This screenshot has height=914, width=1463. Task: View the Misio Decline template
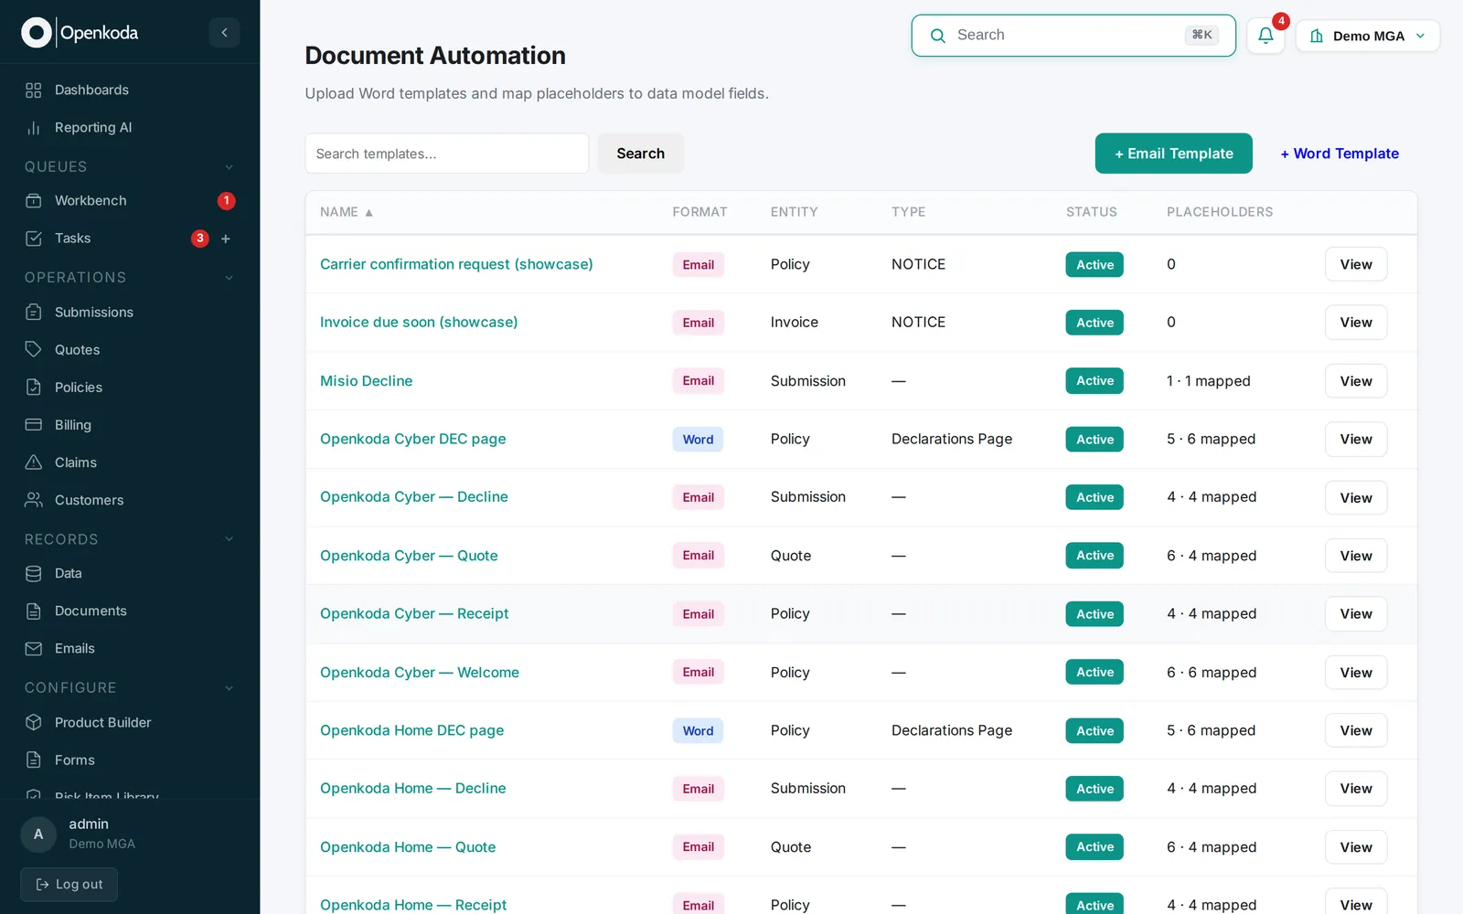1356,381
